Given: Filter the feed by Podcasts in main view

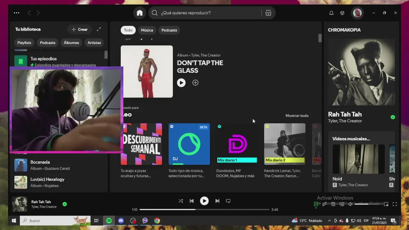Looking at the screenshot, I should pyautogui.click(x=169, y=30).
